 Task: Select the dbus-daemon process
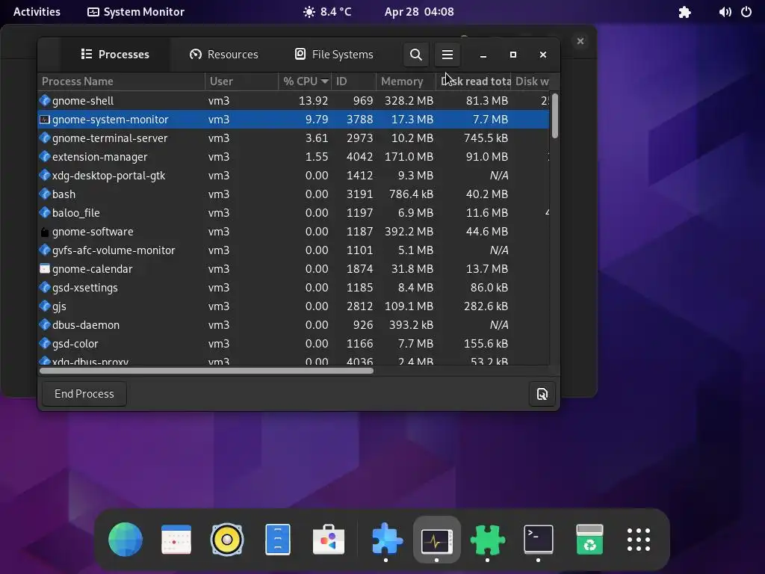[x=294, y=325]
